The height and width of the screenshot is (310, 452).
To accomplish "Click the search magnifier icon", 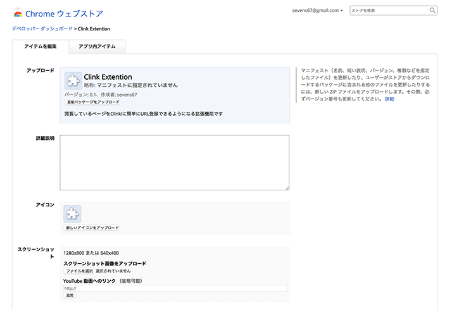I will click(x=432, y=10).
